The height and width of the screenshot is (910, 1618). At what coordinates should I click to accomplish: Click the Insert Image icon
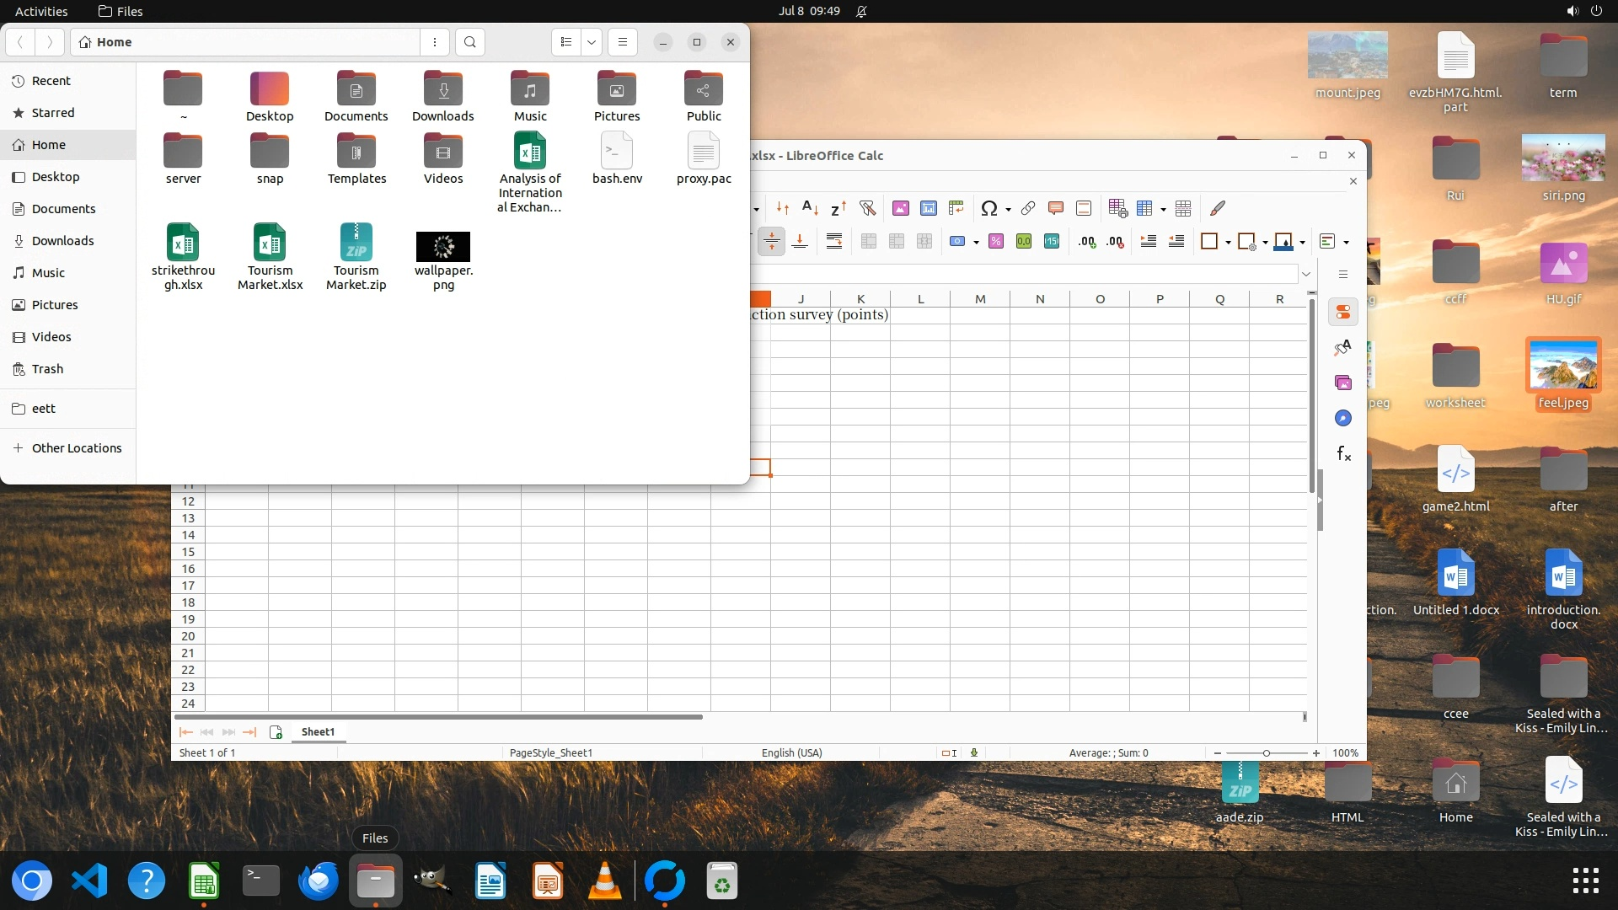tap(900, 208)
